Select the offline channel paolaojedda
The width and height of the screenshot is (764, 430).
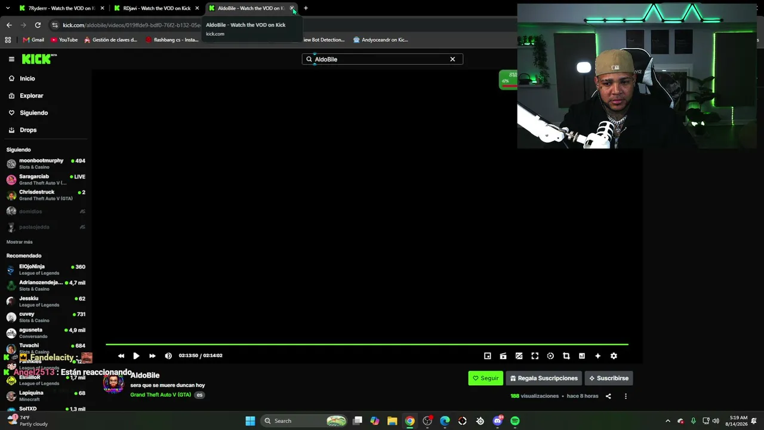pos(46,227)
